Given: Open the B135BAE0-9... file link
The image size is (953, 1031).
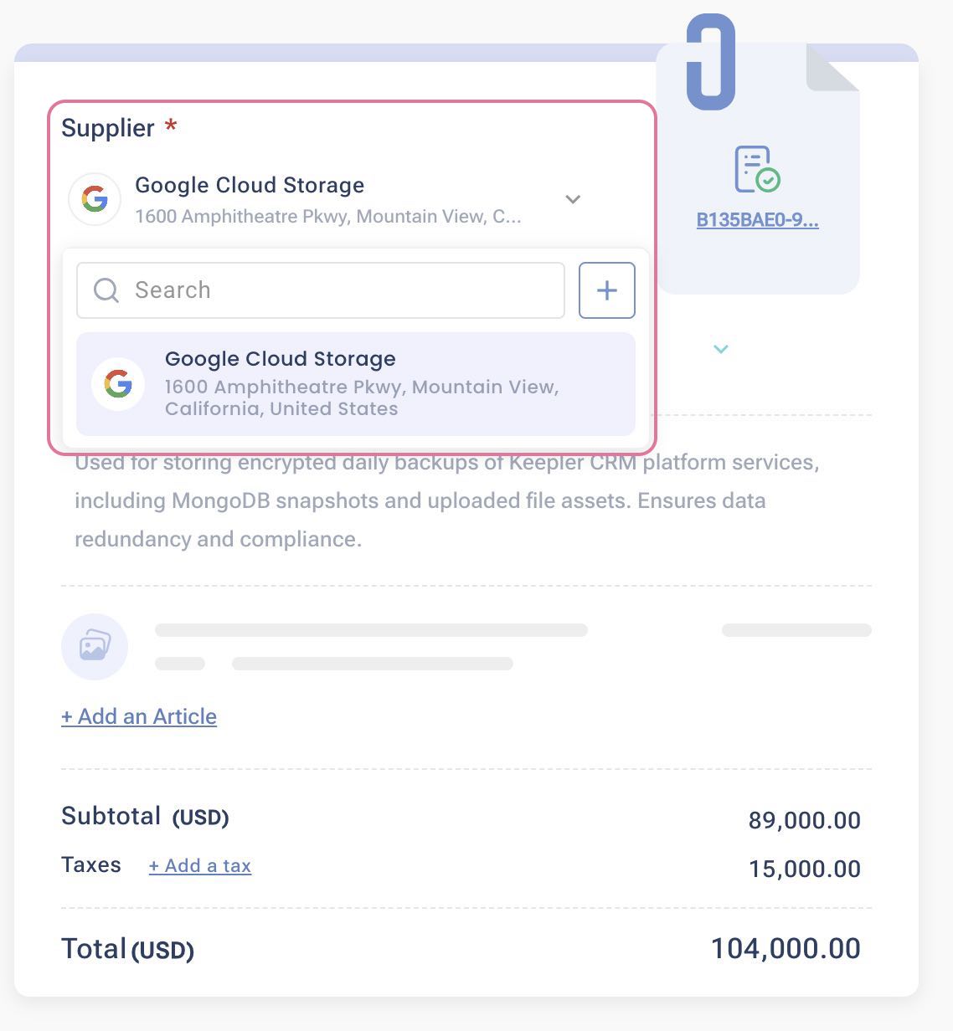Looking at the screenshot, I should [x=757, y=221].
